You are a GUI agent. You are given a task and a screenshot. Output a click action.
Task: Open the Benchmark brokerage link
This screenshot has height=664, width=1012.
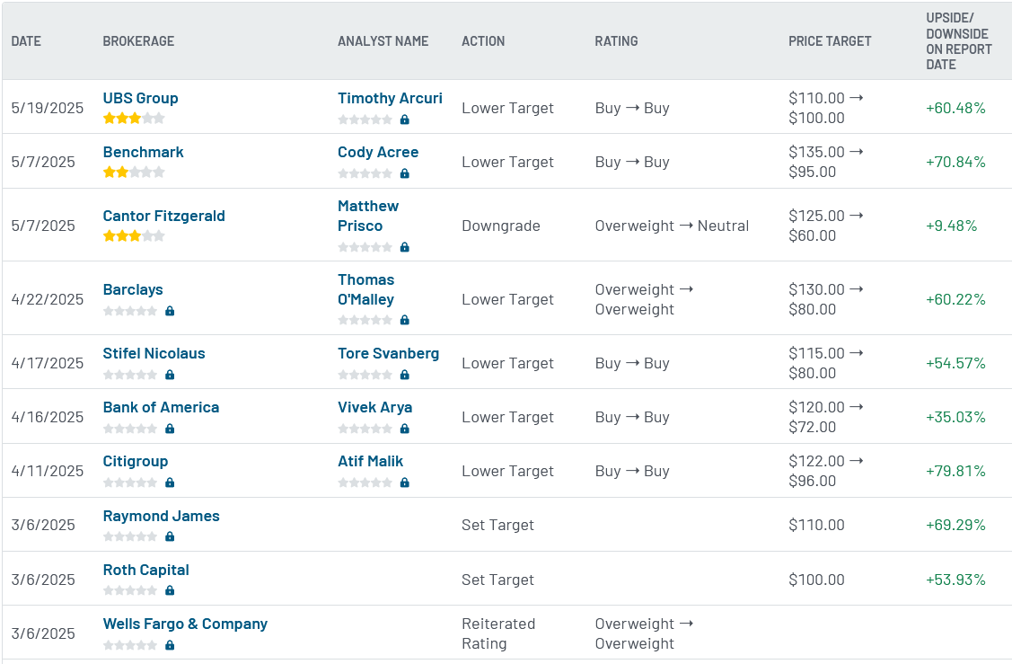(144, 152)
